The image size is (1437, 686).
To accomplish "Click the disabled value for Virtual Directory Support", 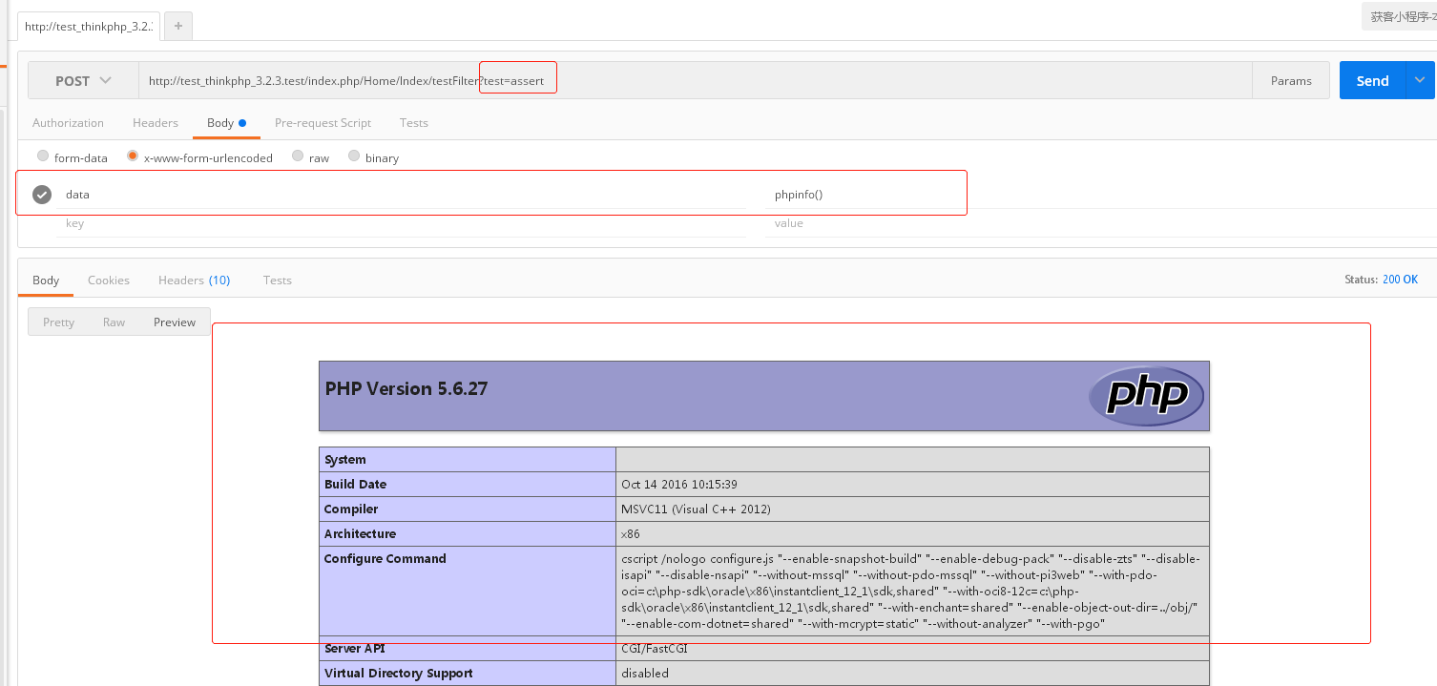I will coord(645,674).
